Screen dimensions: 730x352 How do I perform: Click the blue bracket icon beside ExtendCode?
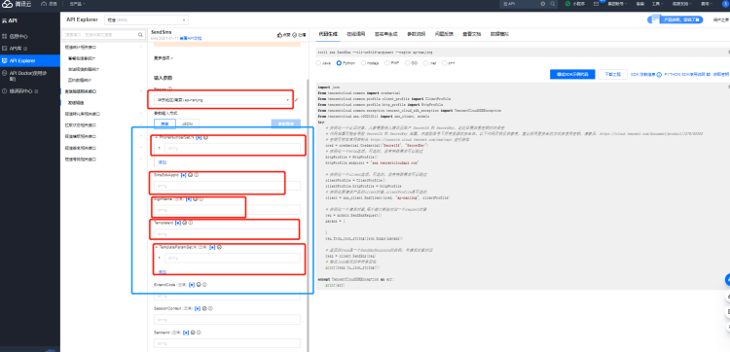click(x=192, y=285)
